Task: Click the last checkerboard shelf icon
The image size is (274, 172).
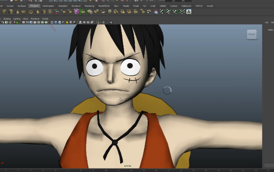Action: pos(188,12)
